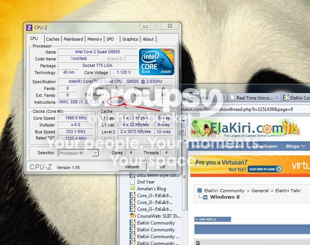
Task: Click the arrow icon beside Windows 8
Action: point(205,197)
